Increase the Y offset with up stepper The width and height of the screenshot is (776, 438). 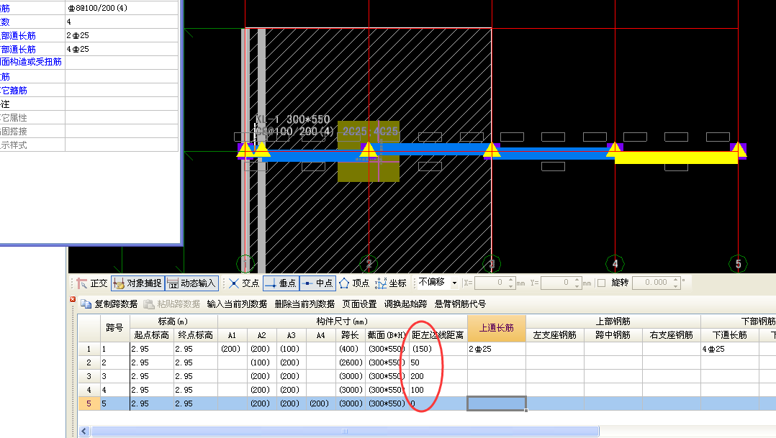tap(577, 280)
